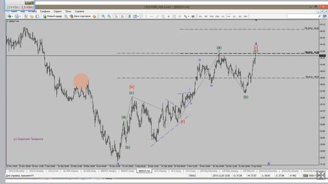Screen dimensions: 328x184
Task: Click the last line-studies toolbar icon
Action: click(193, 16)
